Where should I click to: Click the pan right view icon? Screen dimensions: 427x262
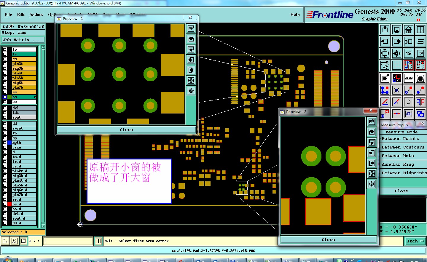tap(397, 41)
